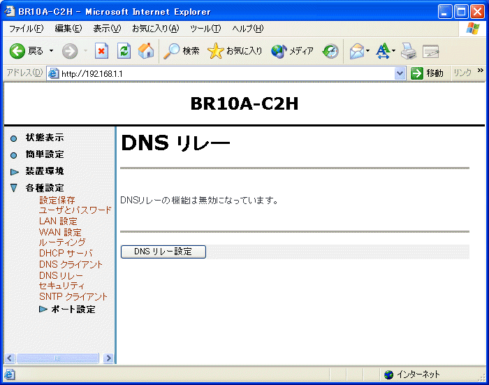Click the text Size icon
The image size is (489, 385).
[383, 51]
